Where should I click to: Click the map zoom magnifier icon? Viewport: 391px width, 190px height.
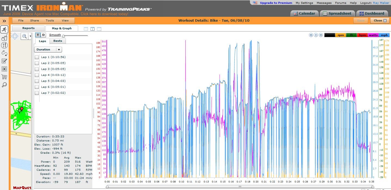point(24,36)
